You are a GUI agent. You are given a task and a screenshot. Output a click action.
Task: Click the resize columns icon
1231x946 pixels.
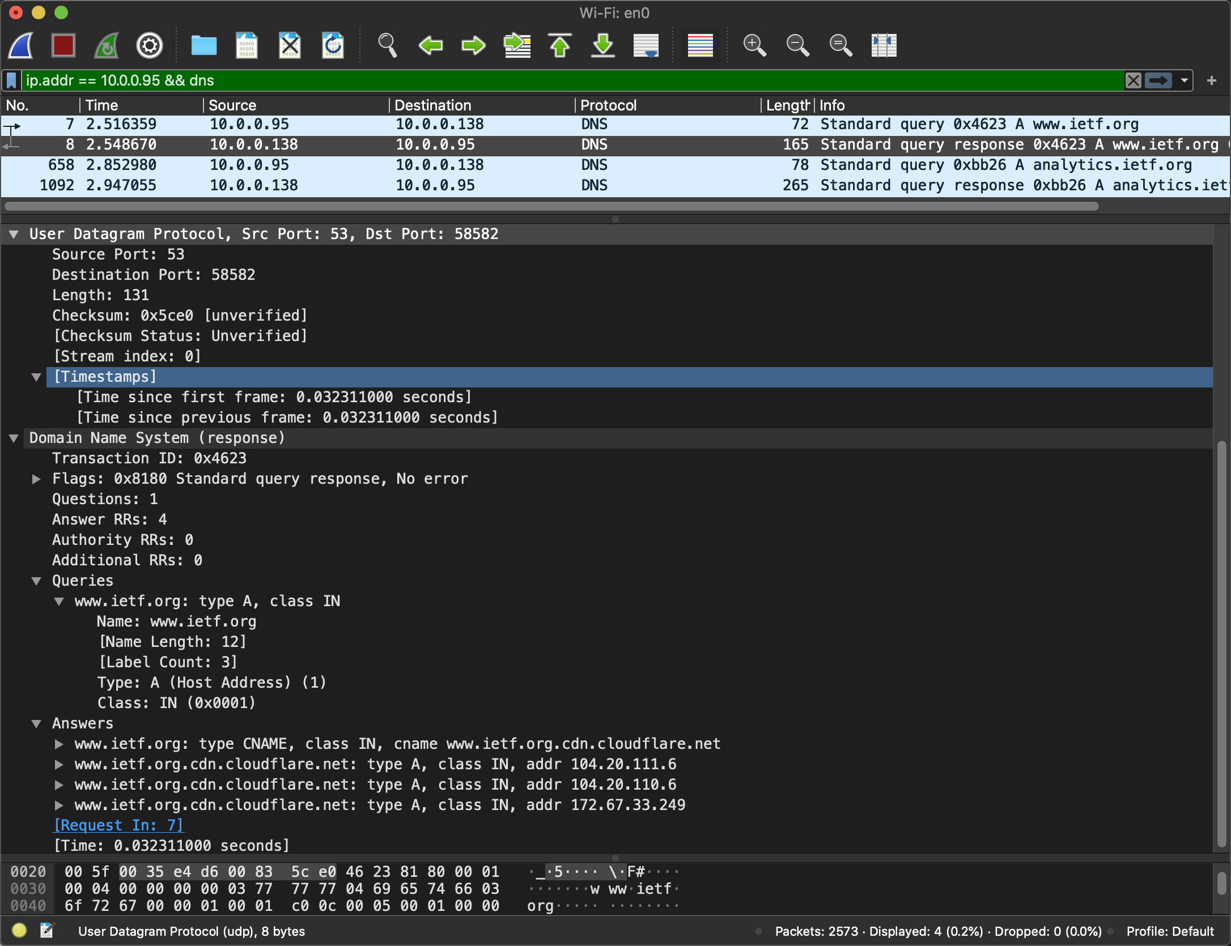click(884, 45)
